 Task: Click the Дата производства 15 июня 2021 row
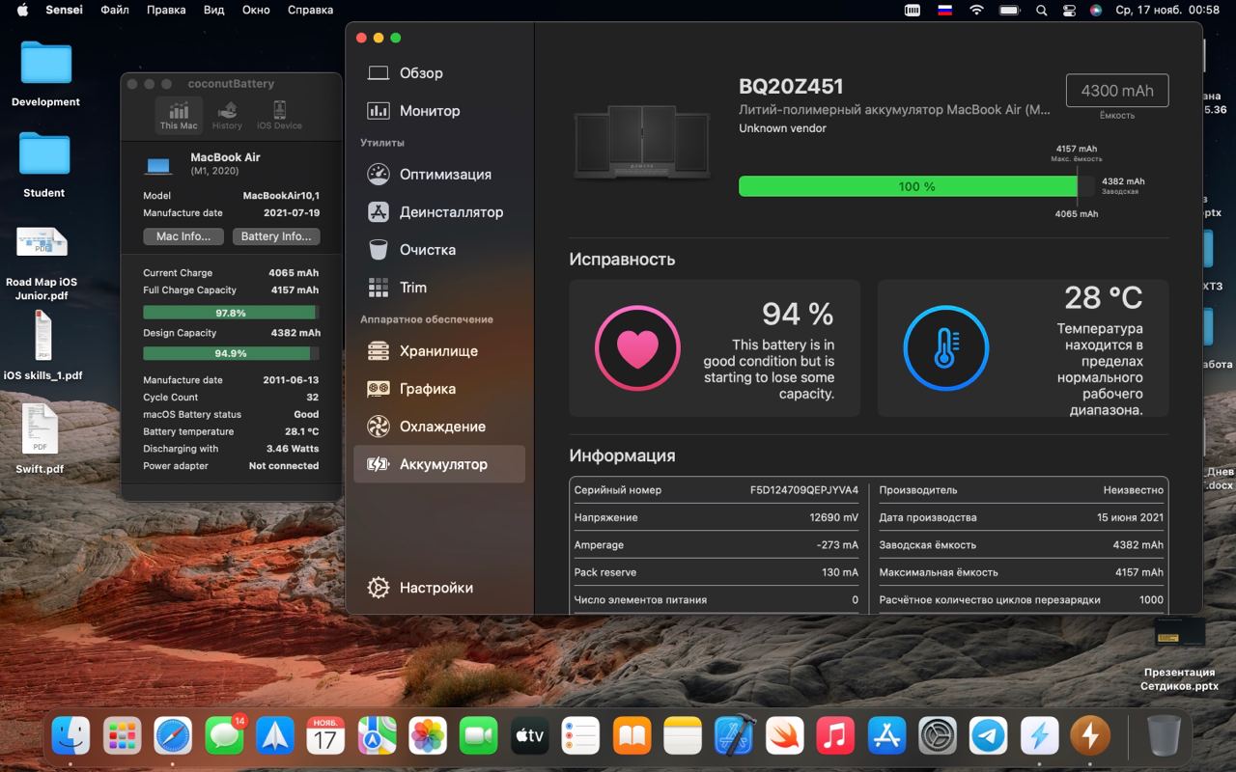point(1022,517)
